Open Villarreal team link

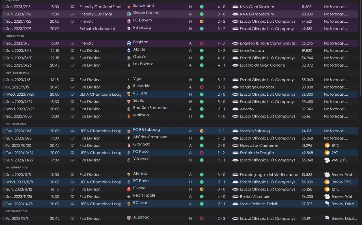click(x=141, y=159)
